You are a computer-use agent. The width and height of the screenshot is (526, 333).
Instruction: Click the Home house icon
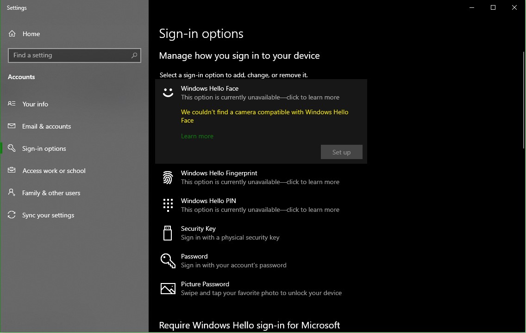click(x=12, y=33)
